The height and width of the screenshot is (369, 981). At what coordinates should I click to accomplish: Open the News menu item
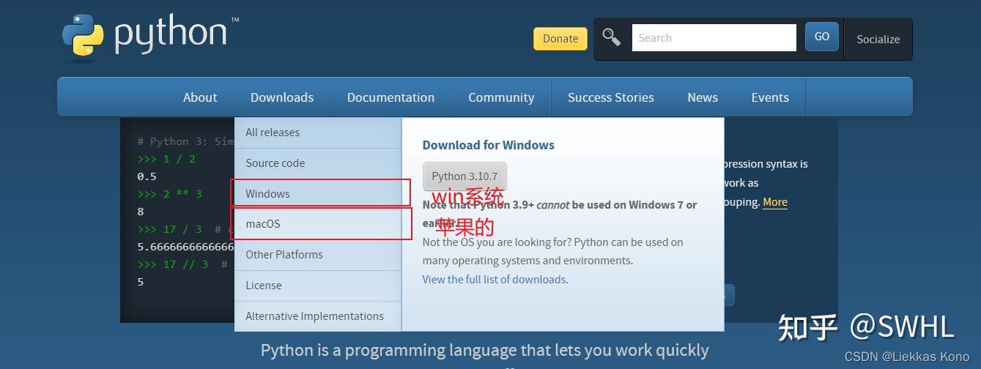703,97
